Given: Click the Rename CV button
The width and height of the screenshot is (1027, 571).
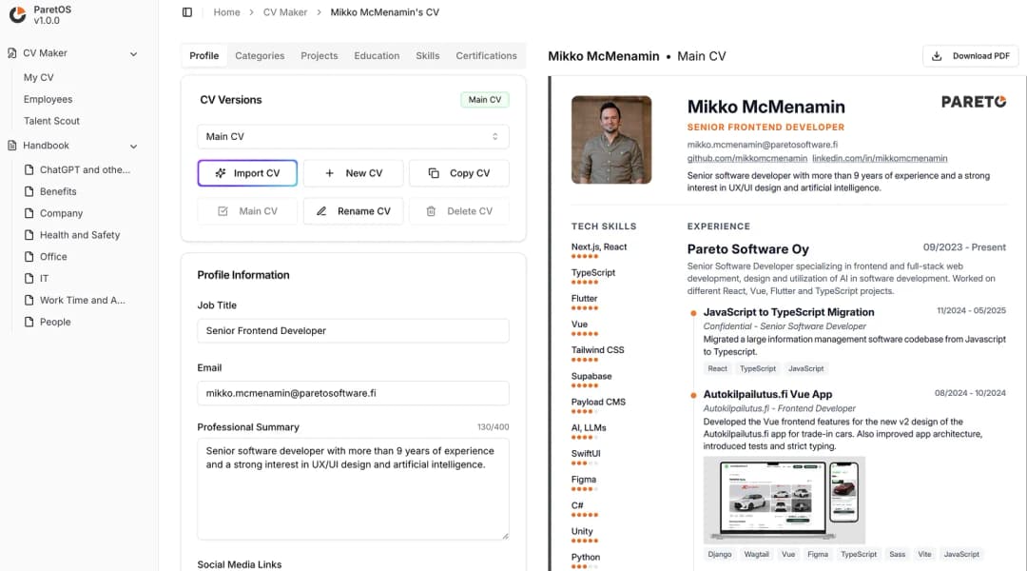Looking at the screenshot, I should (353, 211).
